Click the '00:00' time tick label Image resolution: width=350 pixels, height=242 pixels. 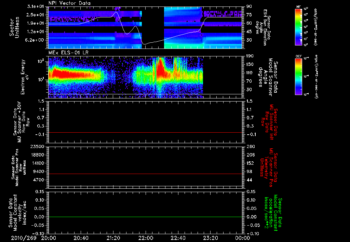[242, 238]
